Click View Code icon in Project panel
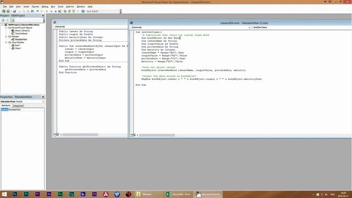Viewport: 352px width, 198px height. pyautogui.click(x=3, y=20)
